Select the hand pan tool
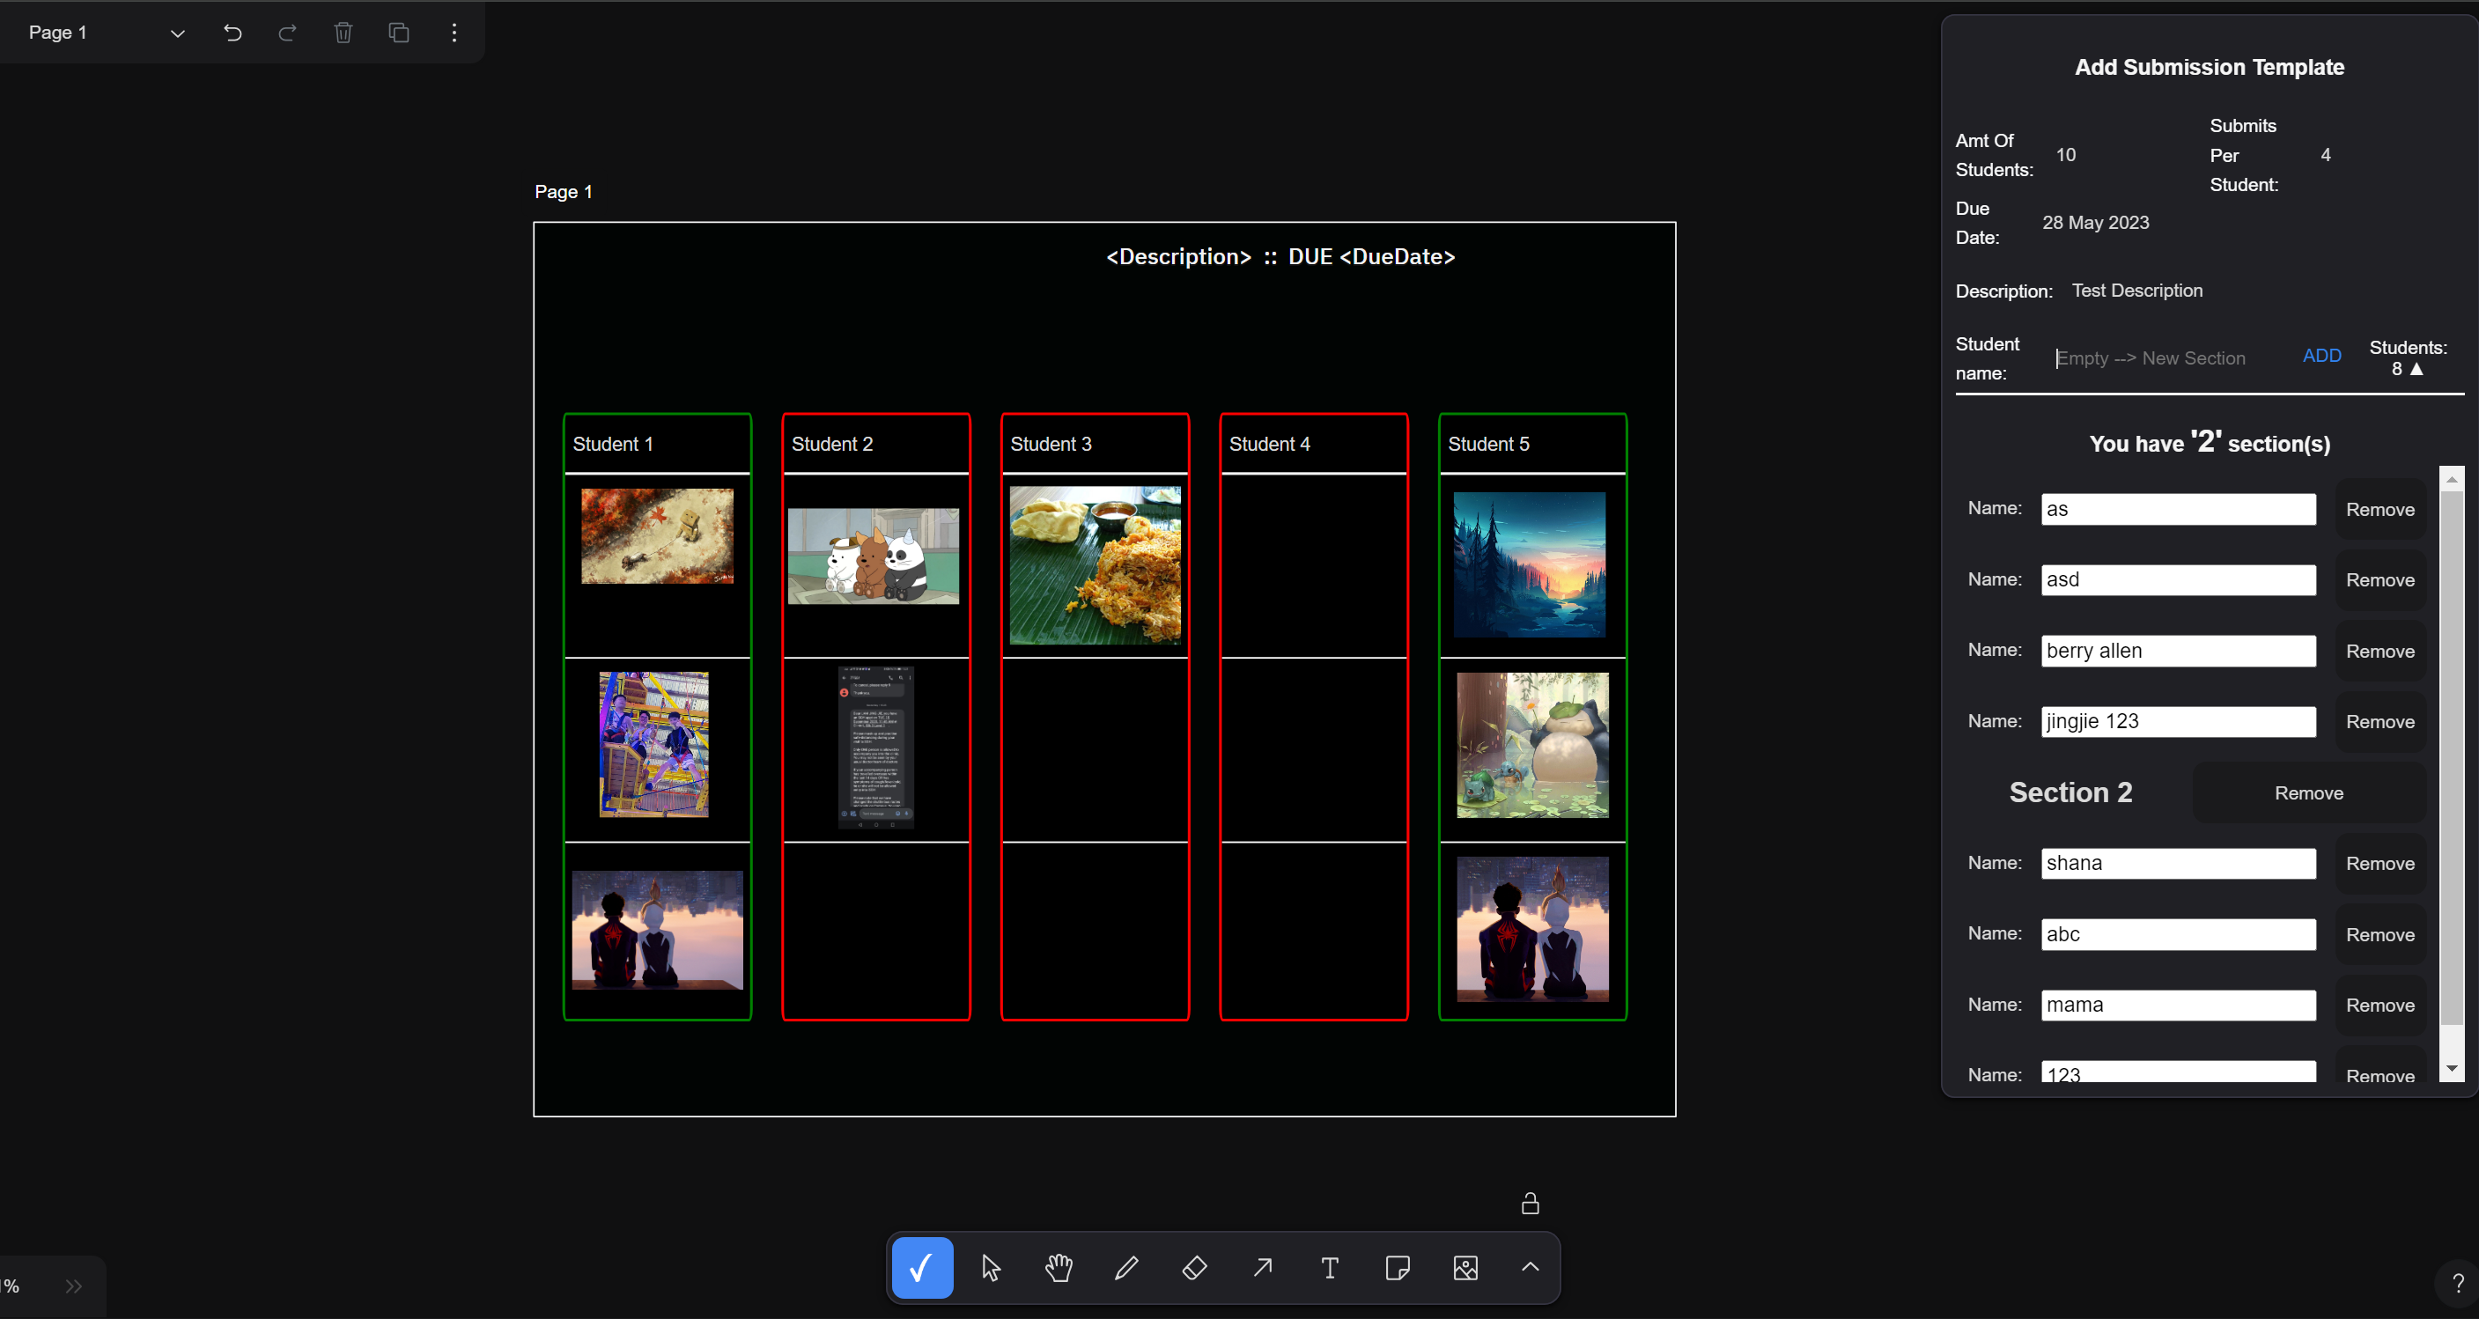The image size is (2479, 1319). pos(1059,1267)
